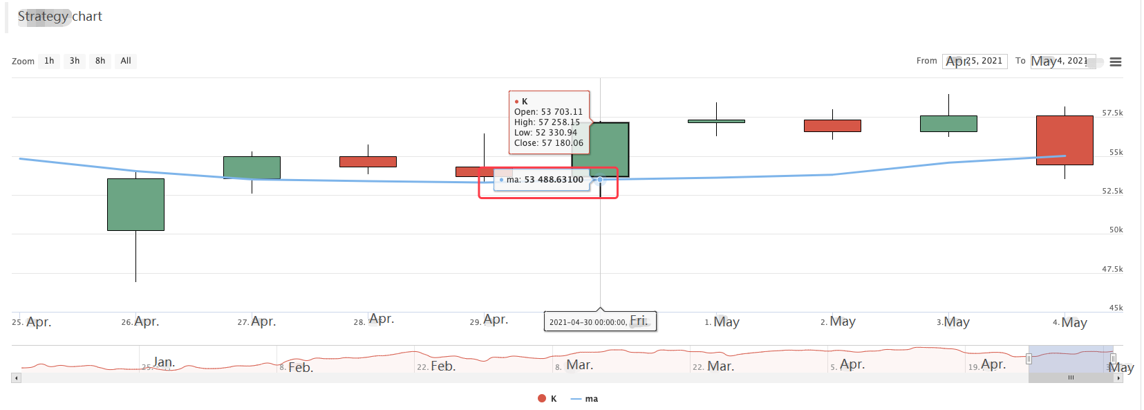Open the To date field
This screenshot has width=1144, height=410.
1062,61
